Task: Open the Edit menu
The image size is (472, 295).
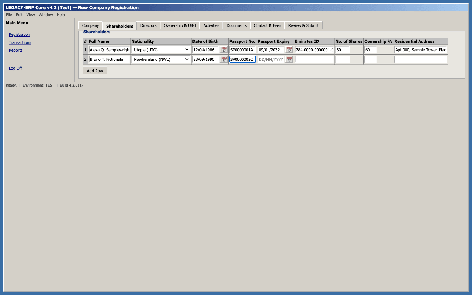Action: 19,15
